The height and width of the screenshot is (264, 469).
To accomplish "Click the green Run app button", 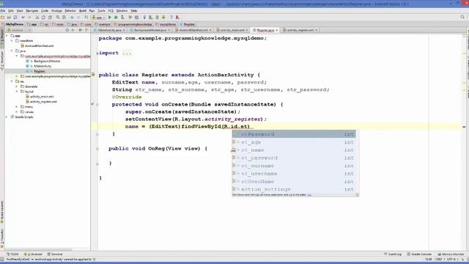I will click(x=110, y=18).
